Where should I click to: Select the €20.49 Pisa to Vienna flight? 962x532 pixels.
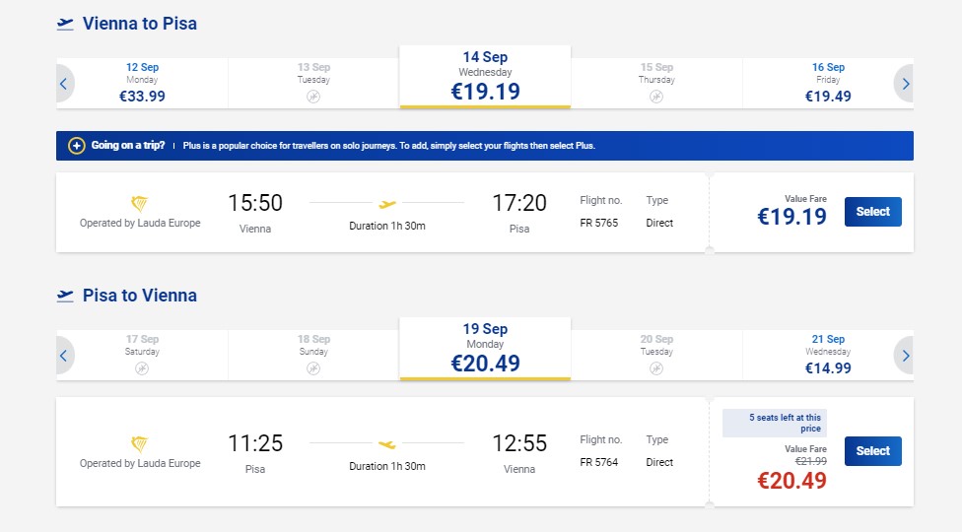(872, 451)
